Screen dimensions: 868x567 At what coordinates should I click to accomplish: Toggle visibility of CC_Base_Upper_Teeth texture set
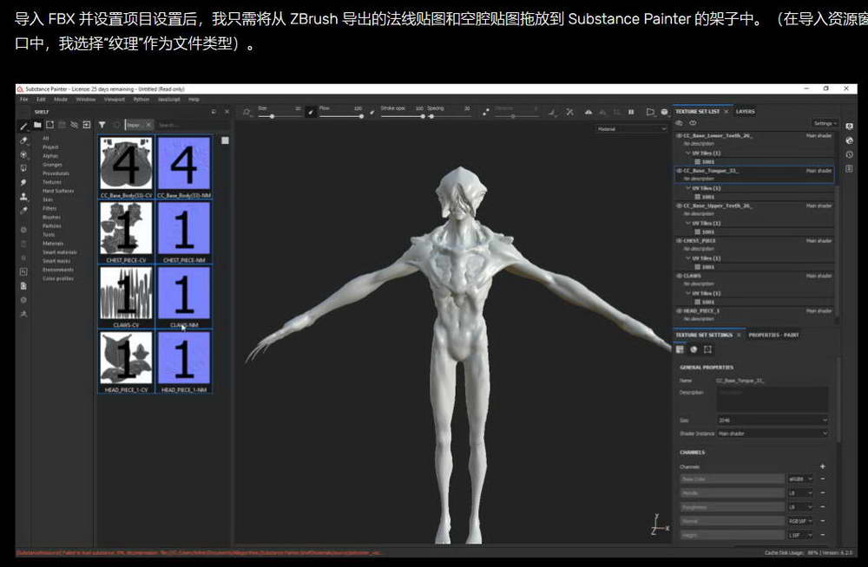click(680, 205)
